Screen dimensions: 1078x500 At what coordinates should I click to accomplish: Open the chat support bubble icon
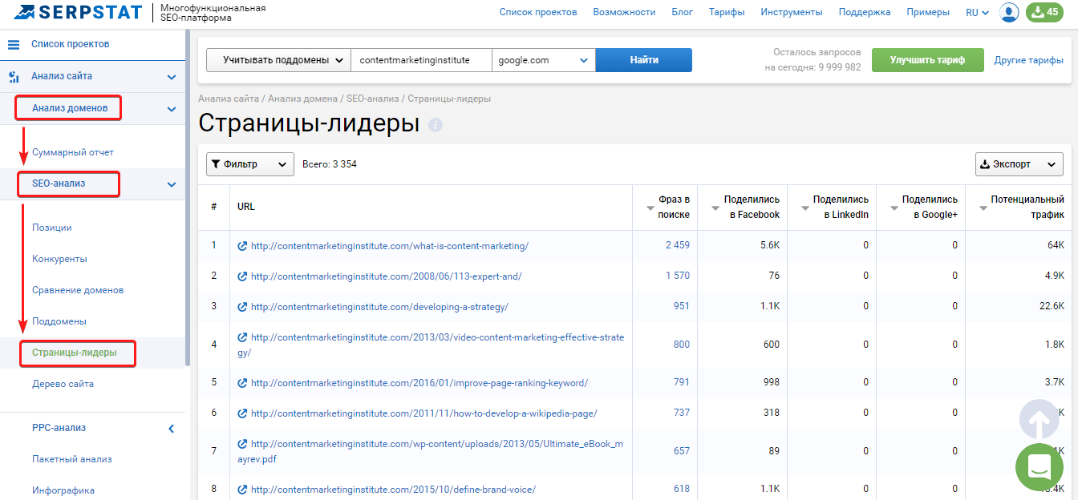tap(1039, 467)
